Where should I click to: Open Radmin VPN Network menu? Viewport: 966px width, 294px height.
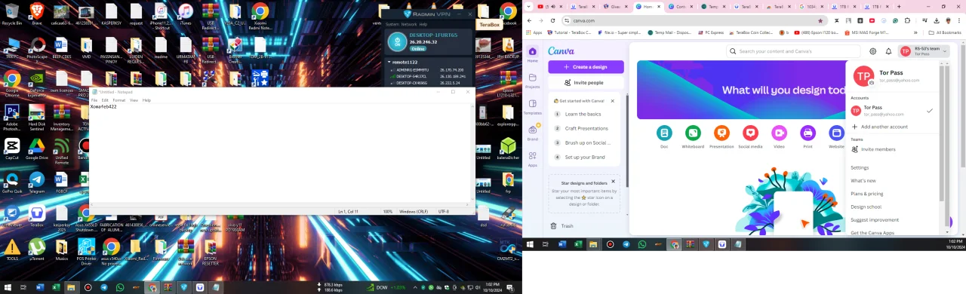pyautogui.click(x=409, y=24)
